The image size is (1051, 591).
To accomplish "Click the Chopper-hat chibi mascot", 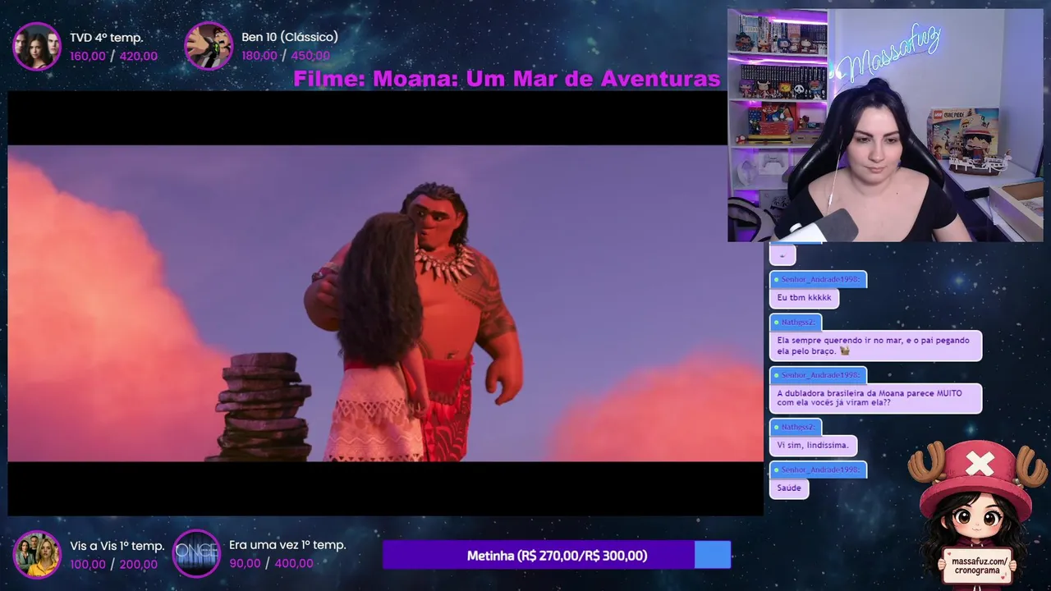I will click(977, 513).
